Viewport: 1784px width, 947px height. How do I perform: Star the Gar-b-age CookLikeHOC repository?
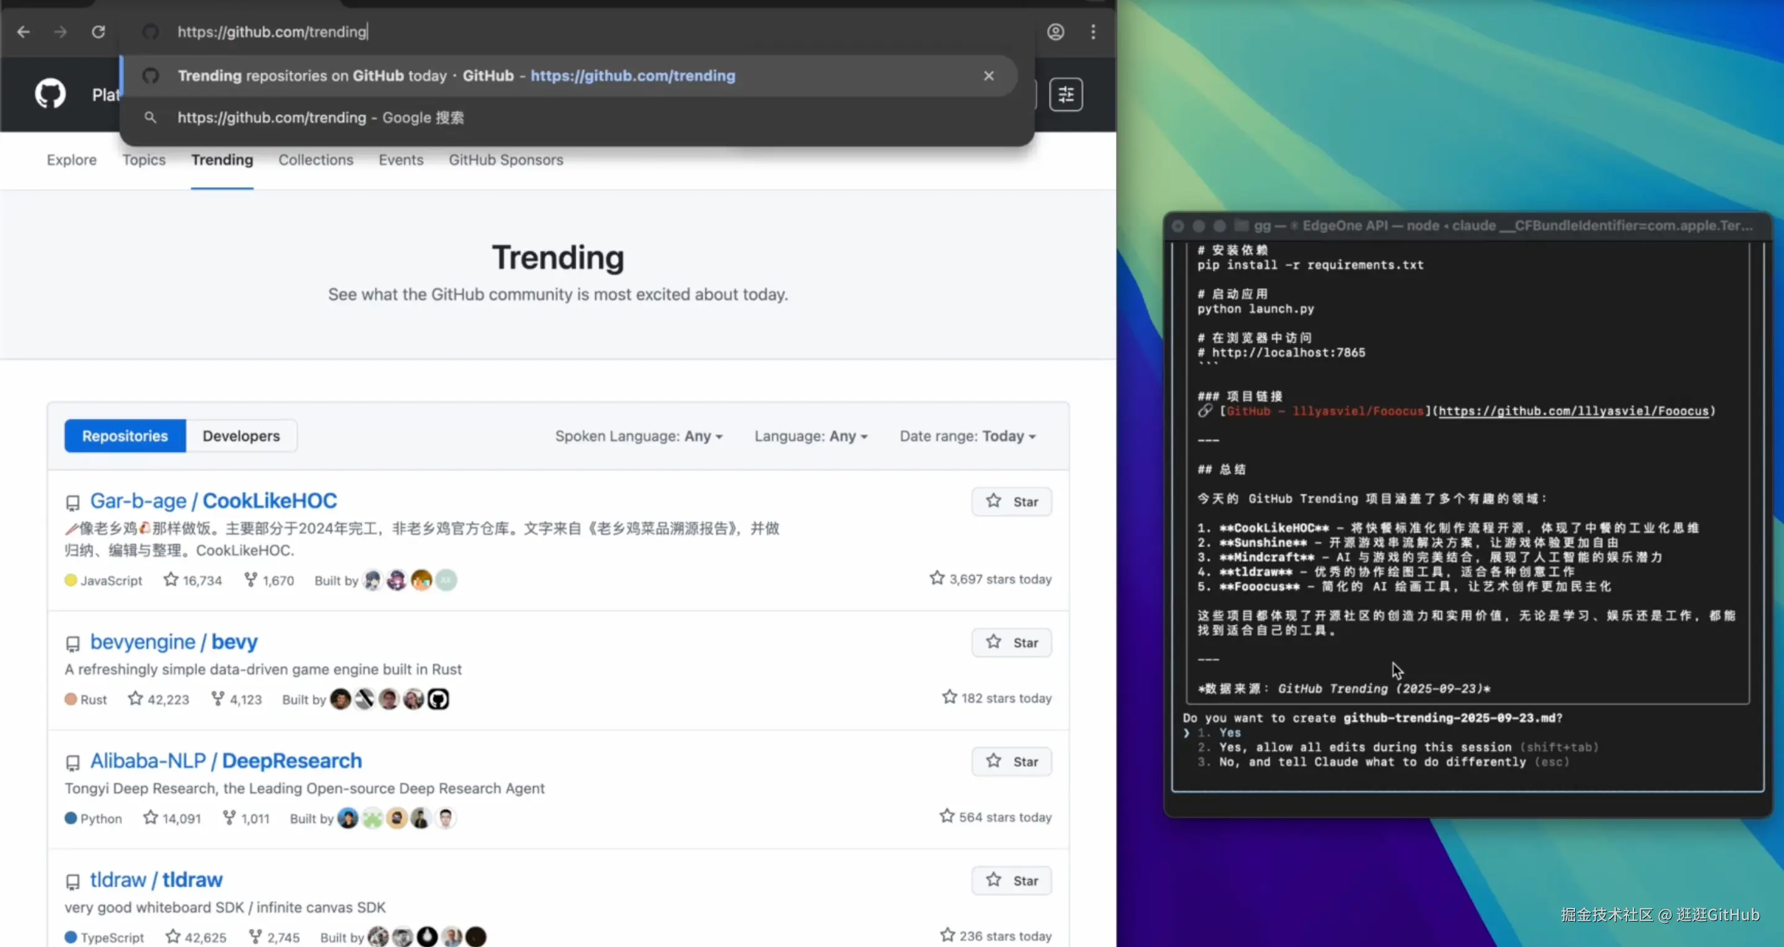tap(1011, 502)
